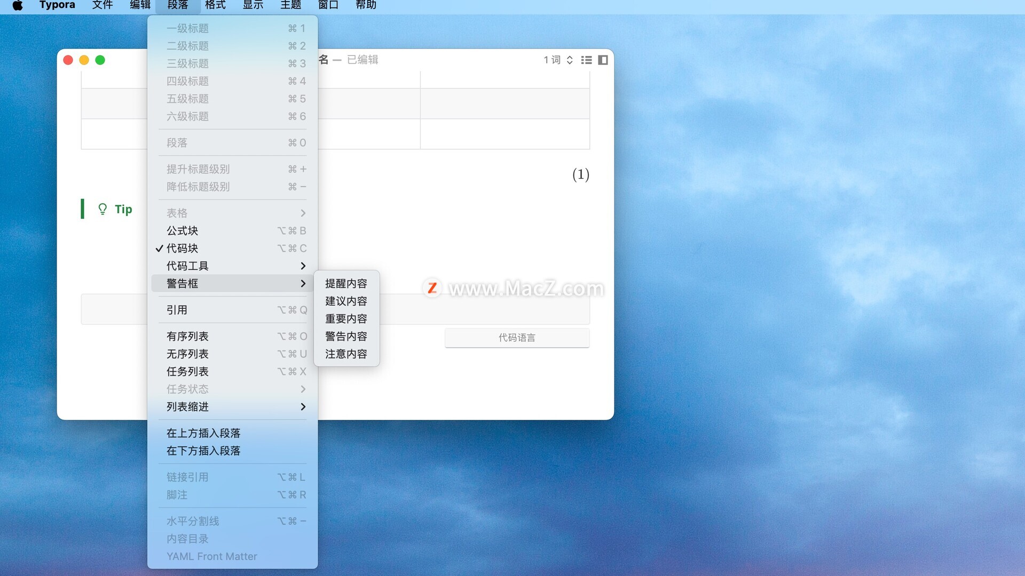This screenshot has width=1025, height=576.
Task: Toggle the sidebar panel icon in title bar
Action: pos(603,60)
